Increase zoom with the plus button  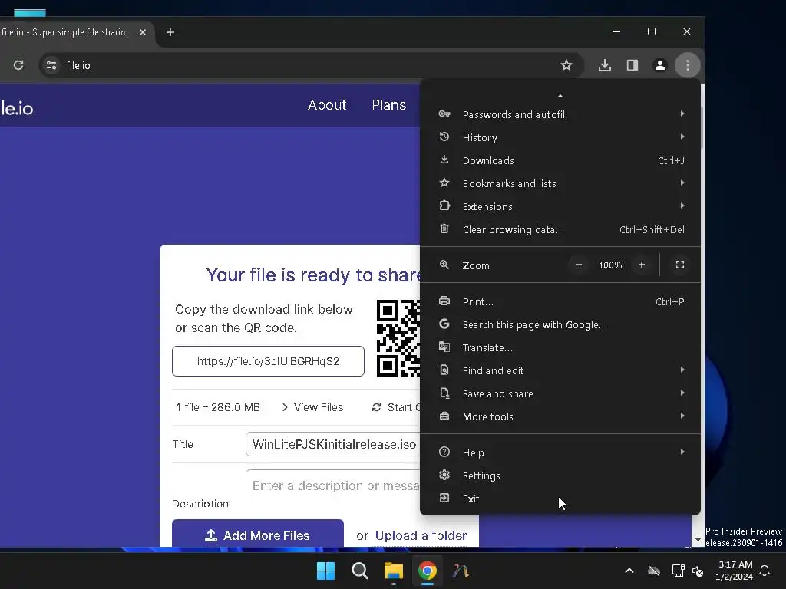click(x=642, y=265)
